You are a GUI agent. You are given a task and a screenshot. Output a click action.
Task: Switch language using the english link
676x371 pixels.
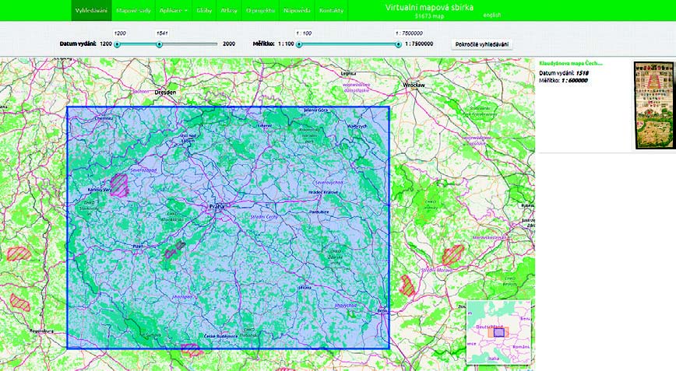pos(492,15)
